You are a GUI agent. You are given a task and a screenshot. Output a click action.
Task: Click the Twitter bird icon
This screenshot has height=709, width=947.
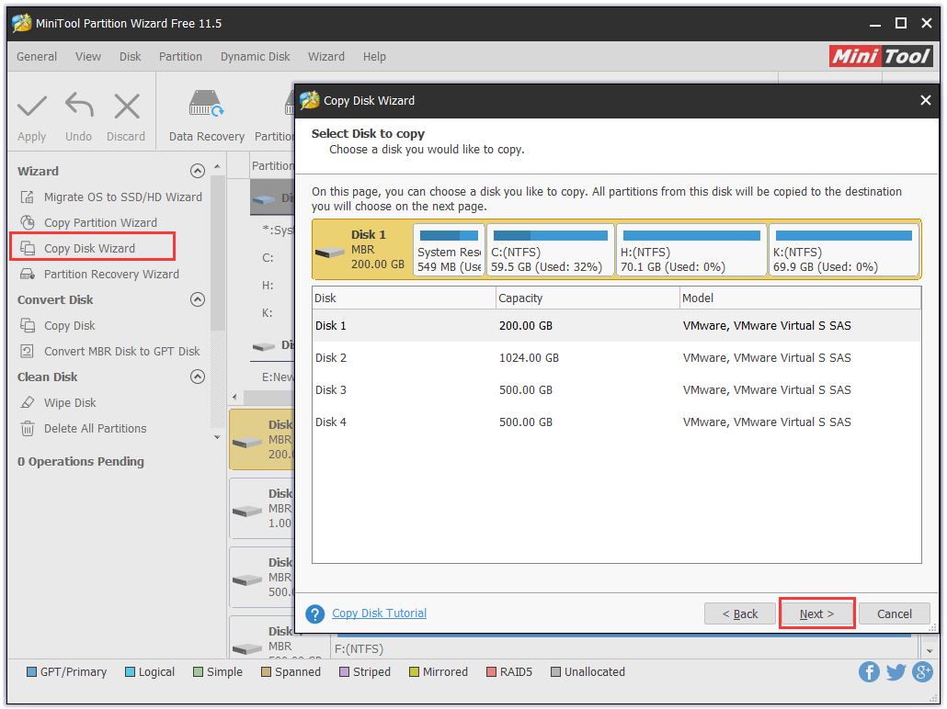click(x=896, y=672)
